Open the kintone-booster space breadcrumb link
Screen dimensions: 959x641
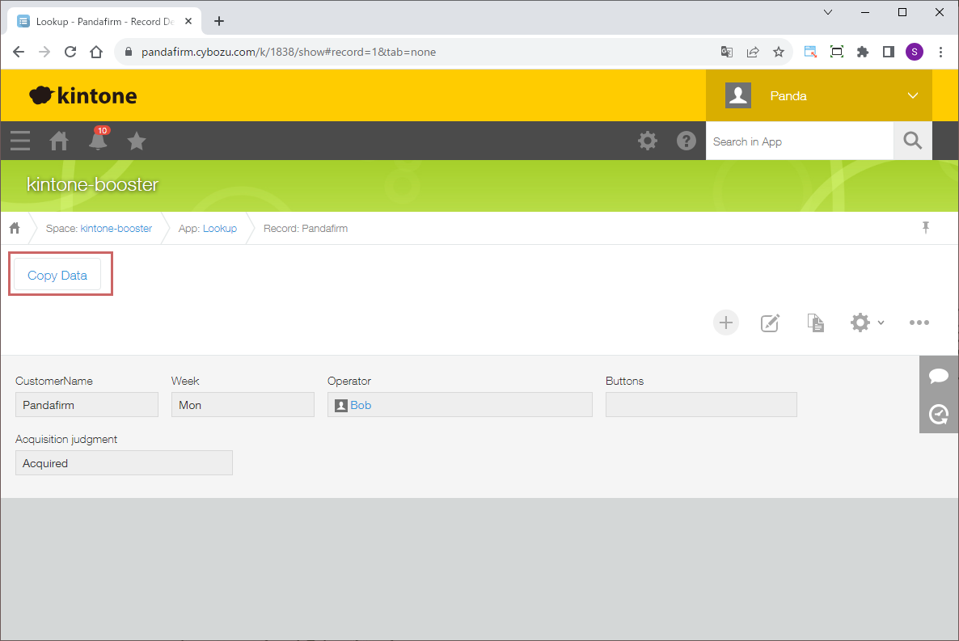pyautogui.click(x=116, y=229)
